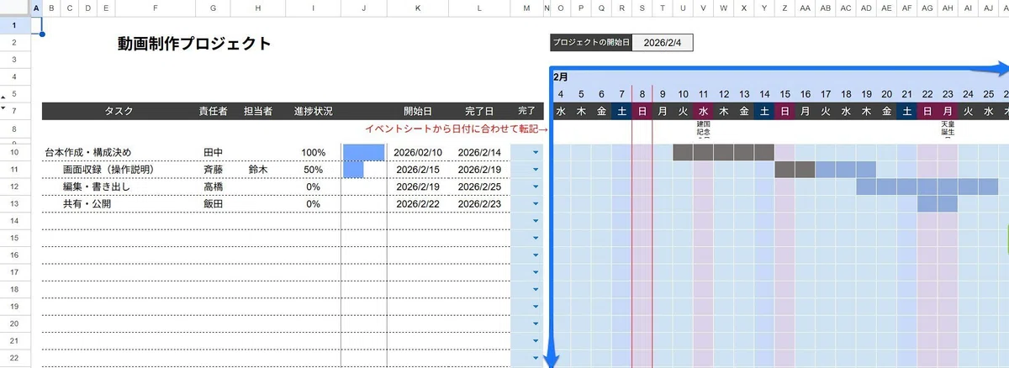Select the gray Gantt bar for 台本作成・構成決め
The height and width of the screenshot is (368, 1009).
723,152
